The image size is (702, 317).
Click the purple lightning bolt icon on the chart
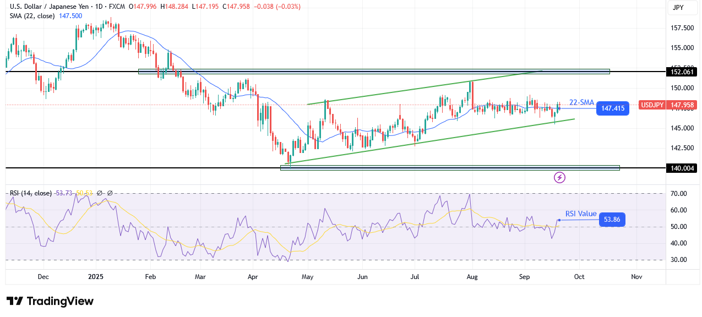click(559, 177)
